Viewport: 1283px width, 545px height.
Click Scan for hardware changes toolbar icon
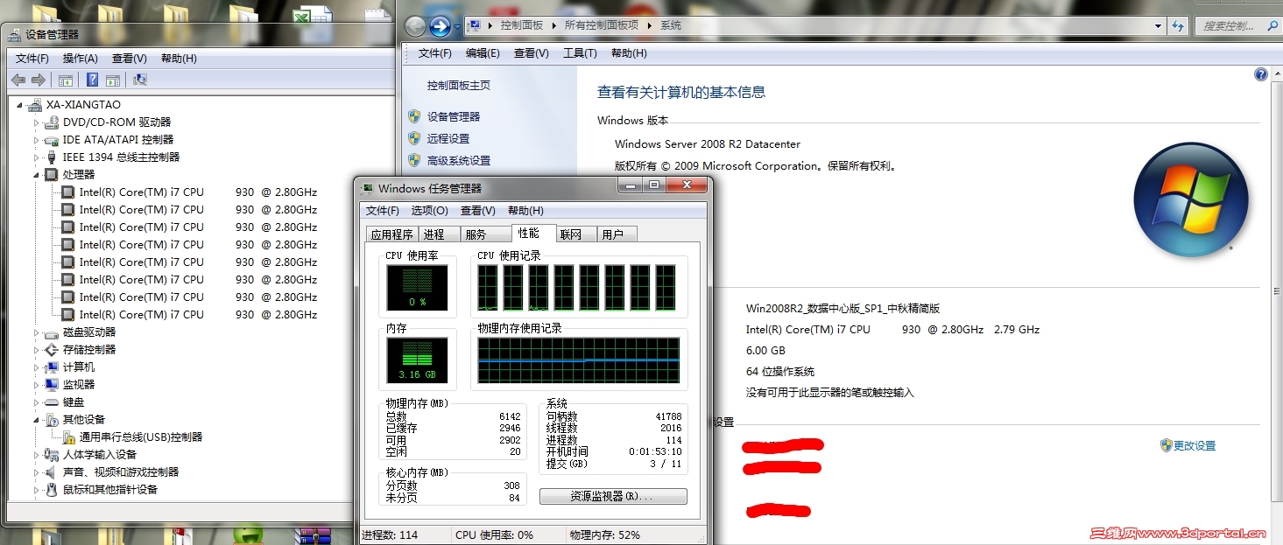coord(140,80)
